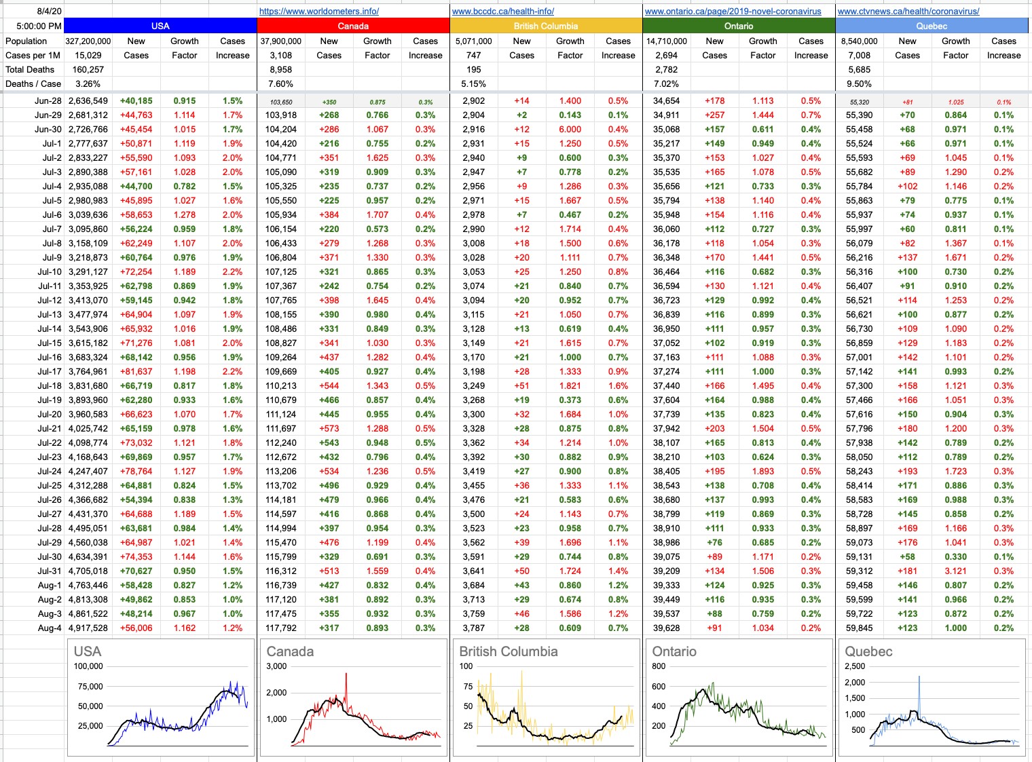1032x762 pixels.
Task: Select BC deaths per case 5.15%
Action: click(x=474, y=83)
